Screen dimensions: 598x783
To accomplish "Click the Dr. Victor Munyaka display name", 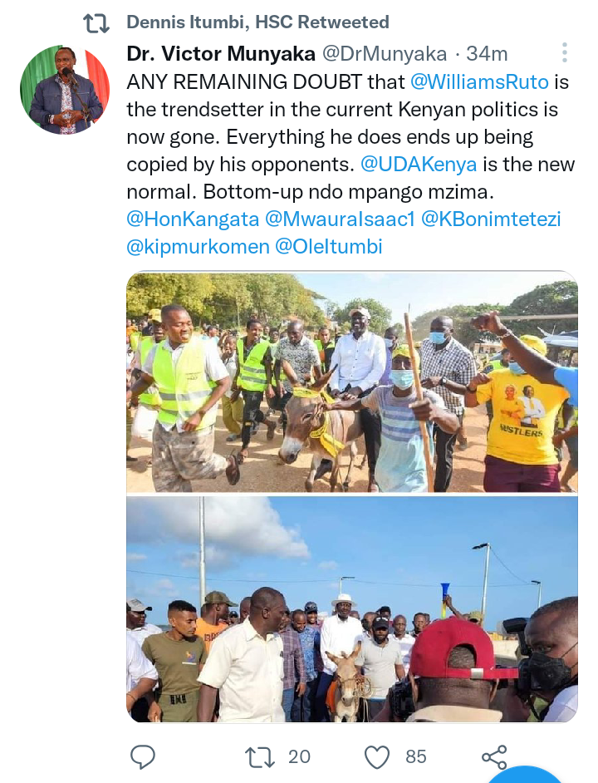I will coord(221,53).
